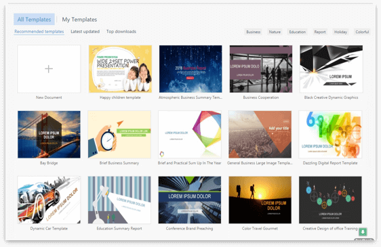Filter by Report tag
The width and height of the screenshot is (381, 247).
320,32
